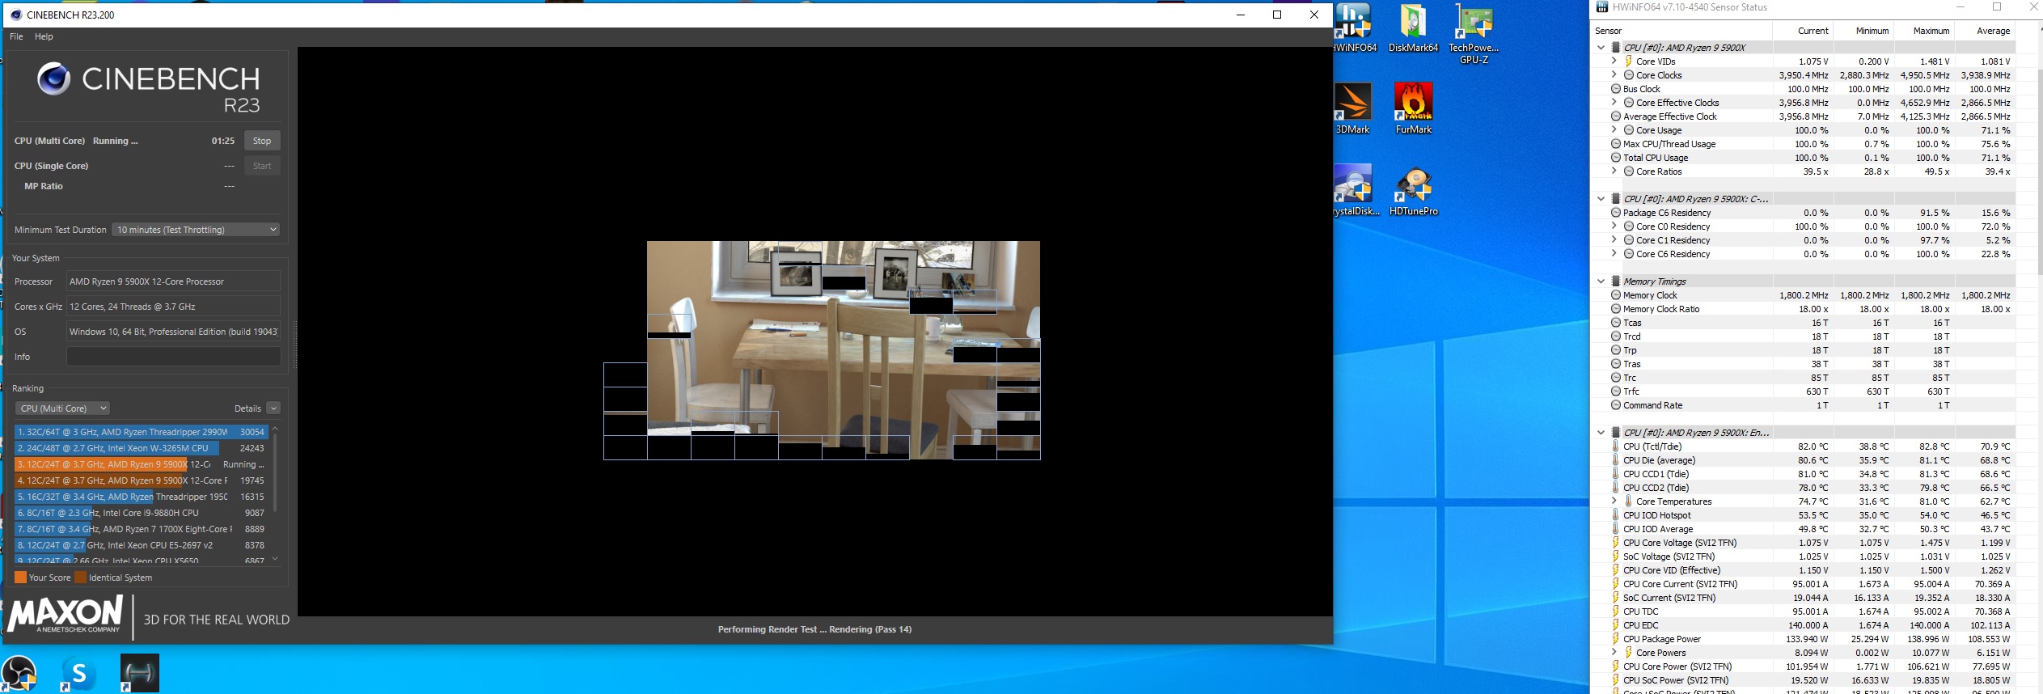Click the lightning icon beside CPU TDC
Viewport: 2043px width, 694px height.
coord(1615,611)
